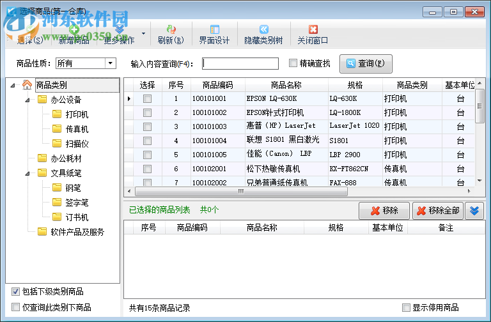Click the S1801 specification cell
This screenshot has width=491, height=322.
[x=355, y=141]
